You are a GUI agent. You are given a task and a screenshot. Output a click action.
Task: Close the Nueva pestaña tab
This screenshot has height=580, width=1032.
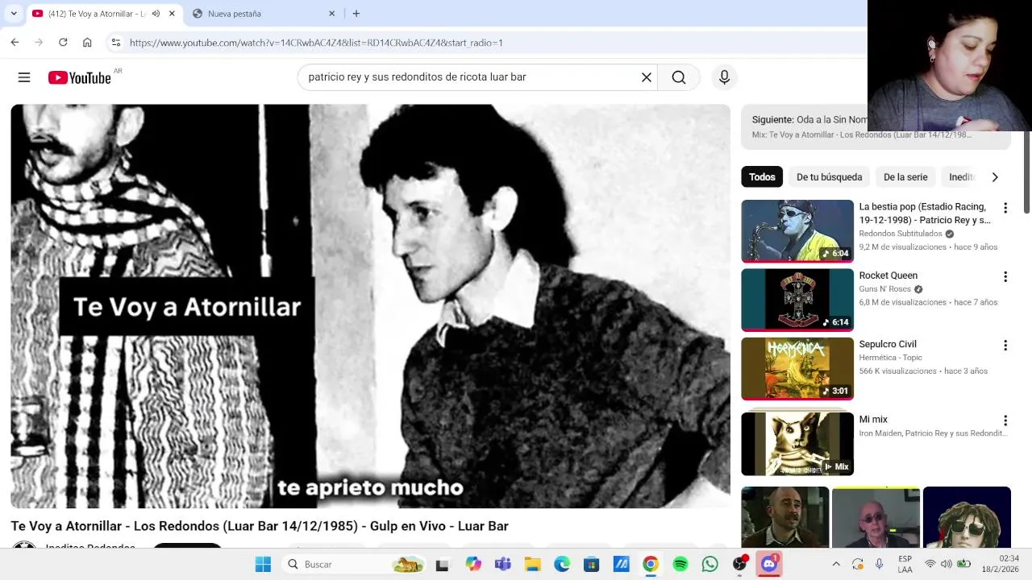[331, 14]
